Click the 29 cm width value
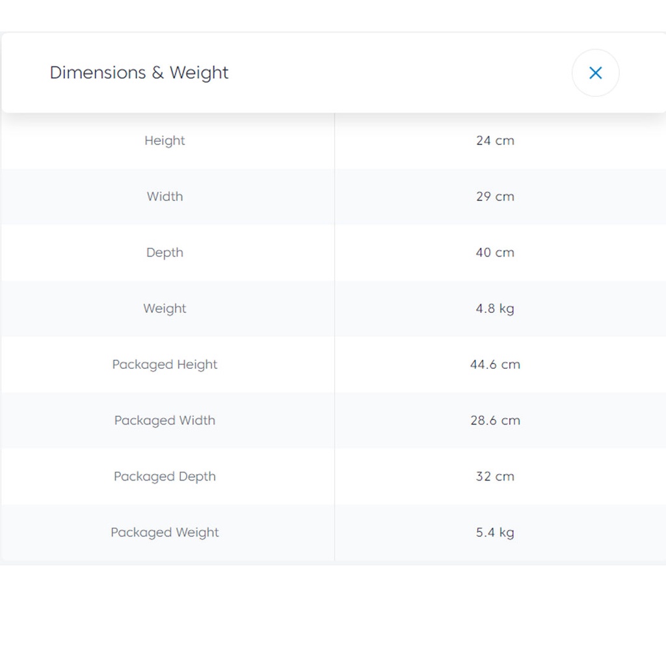The width and height of the screenshot is (666, 666). (x=495, y=196)
